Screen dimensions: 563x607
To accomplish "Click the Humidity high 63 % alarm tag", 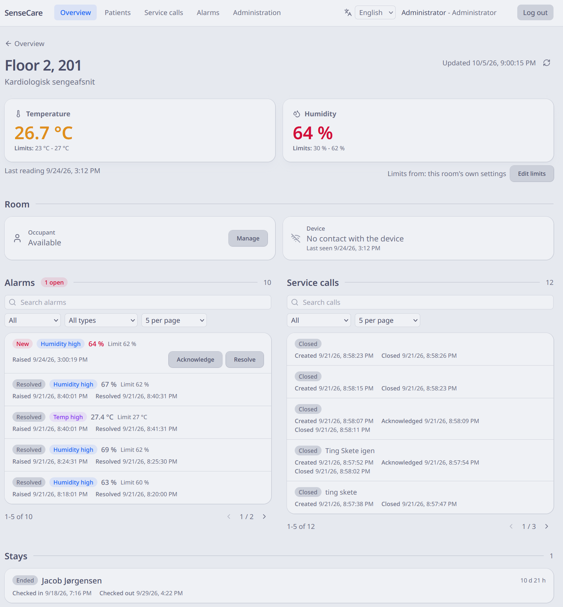I will (73, 482).
